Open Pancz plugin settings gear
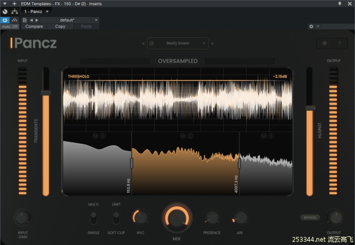This screenshot has width=355, height=245. [x=325, y=43]
